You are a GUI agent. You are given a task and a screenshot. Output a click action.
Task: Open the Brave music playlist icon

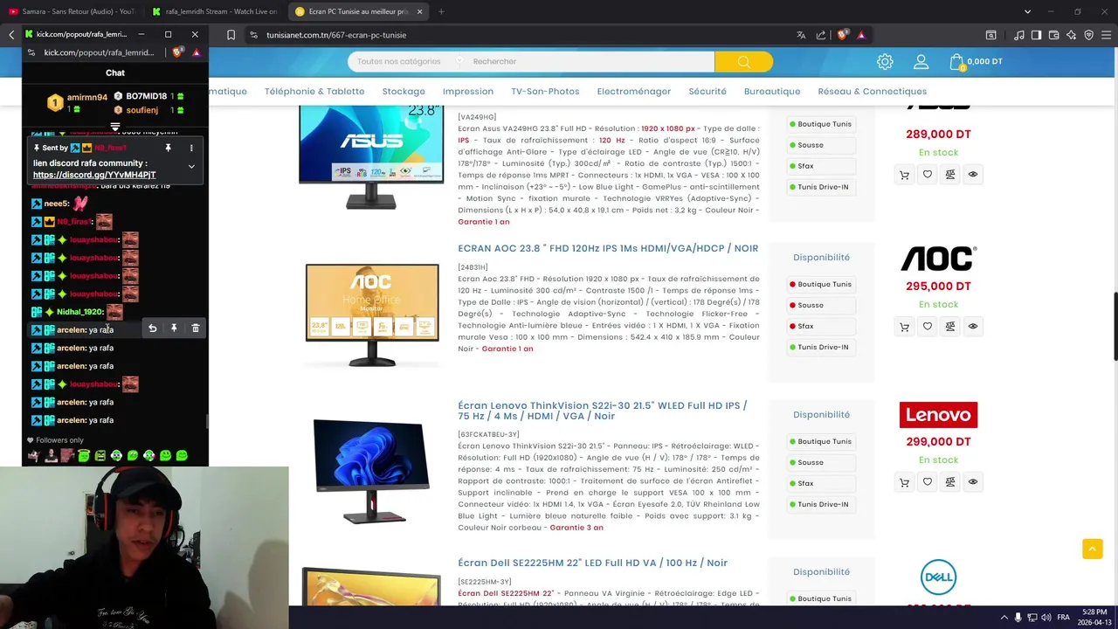(x=1019, y=35)
